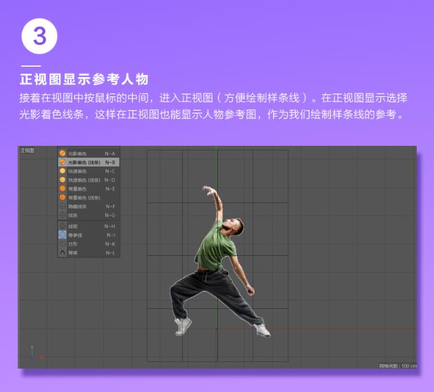Choose 光影着色 (线条) highlighted entry
Viewport: 434px width, 392px height.
pos(89,162)
